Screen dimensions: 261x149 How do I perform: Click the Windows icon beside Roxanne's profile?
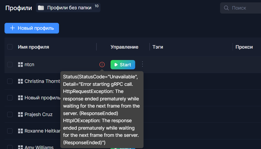point(20,131)
